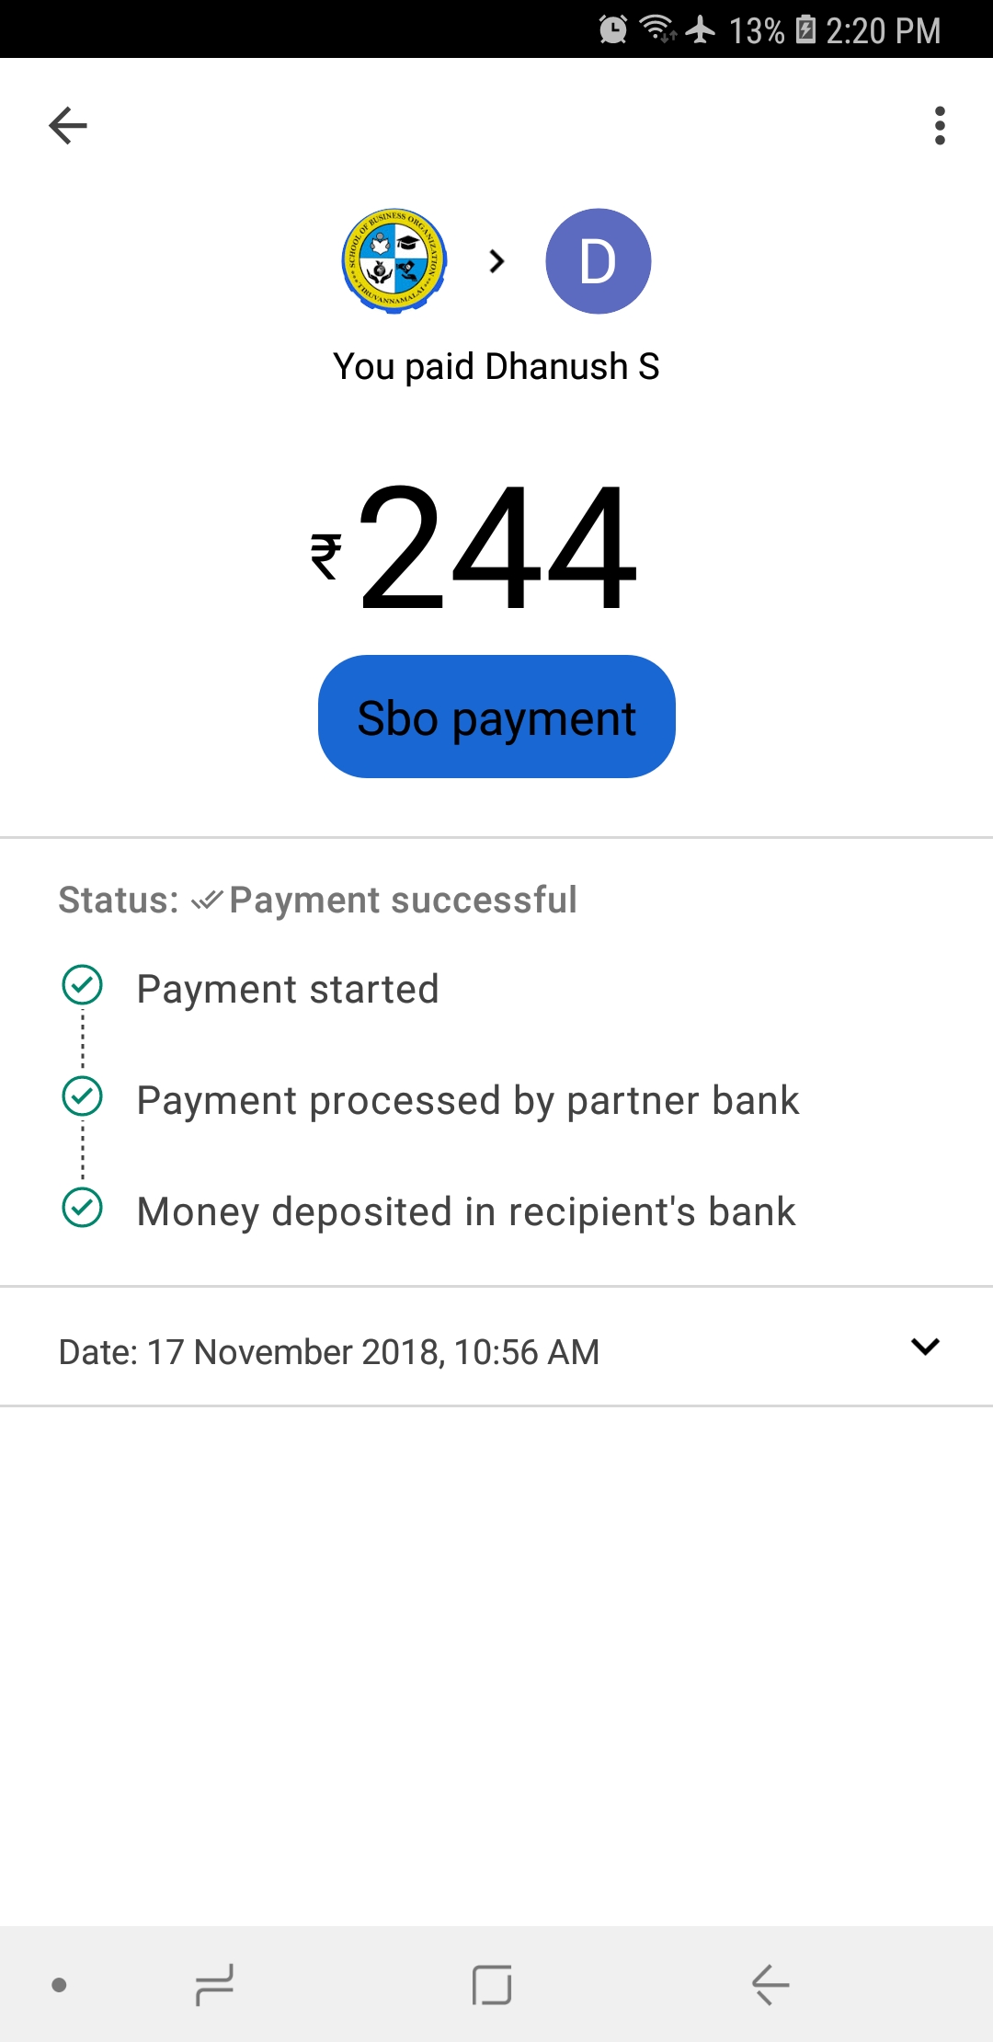Expand the payment date details chevron
This screenshot has width=993, height=2042.
click(925, 1347)
